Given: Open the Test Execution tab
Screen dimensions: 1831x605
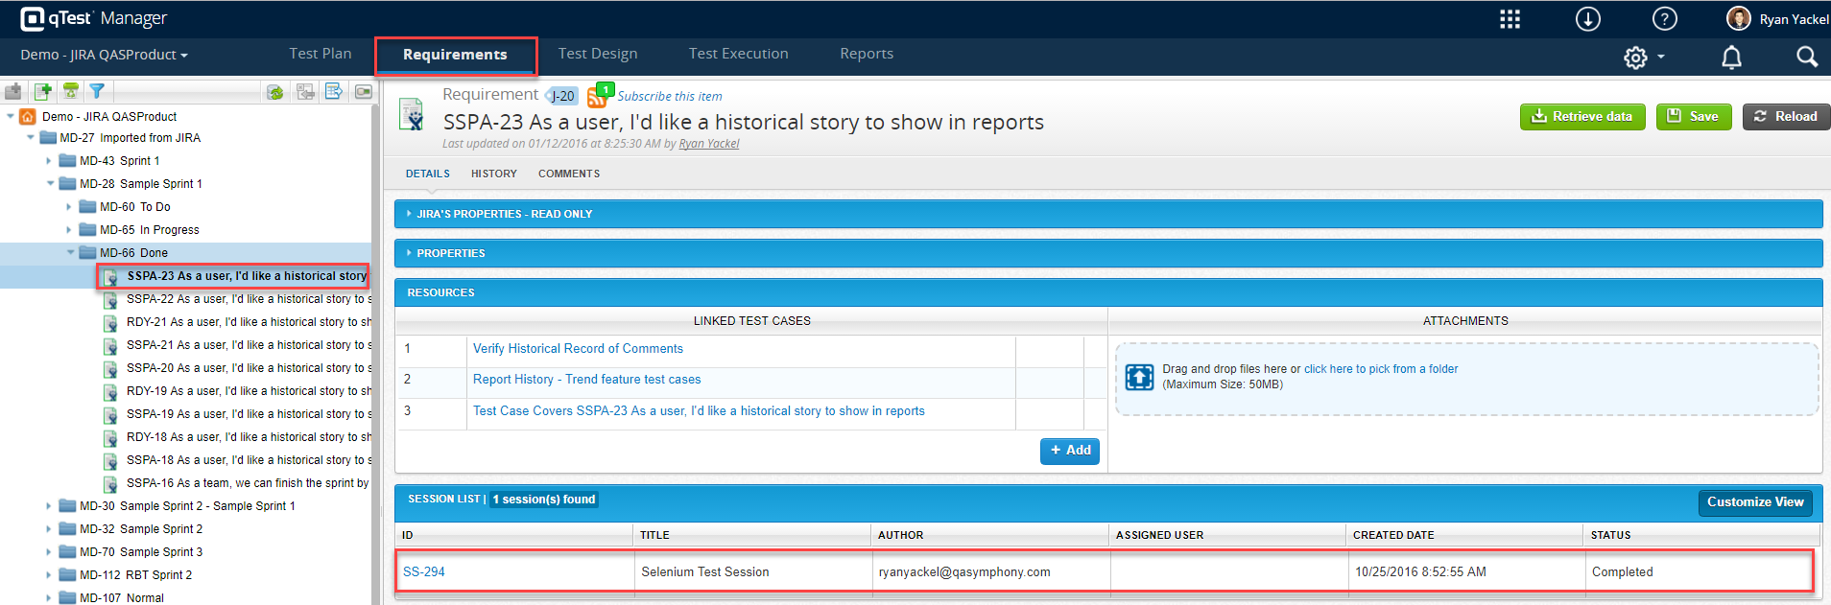Looking at the screenshot, I should pyautogui.click(x=738, y=54).
